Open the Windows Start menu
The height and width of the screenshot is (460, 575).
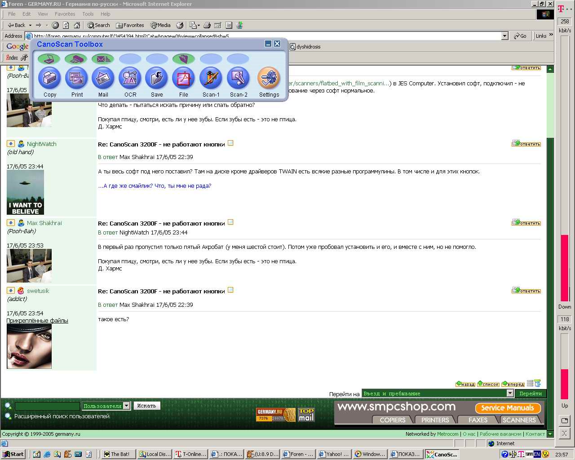[13, 454]
